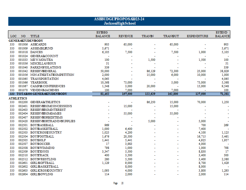246x190 pixels.
Task: Select CAMPS & CONFERENCES row title
Action: pyautogui.click(x=48, y=86)
